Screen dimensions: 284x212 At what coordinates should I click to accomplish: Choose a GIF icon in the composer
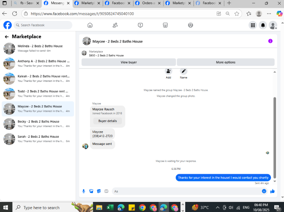tap(106, 191)
